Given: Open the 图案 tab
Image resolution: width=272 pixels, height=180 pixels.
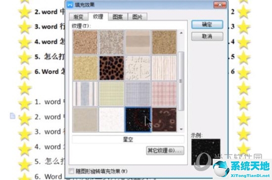Looking at the screenshot, I should click(x=118, y=17).
